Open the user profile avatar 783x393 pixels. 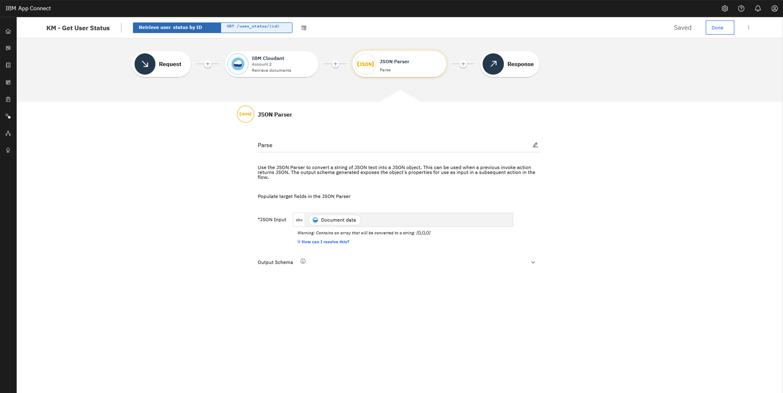774,9
